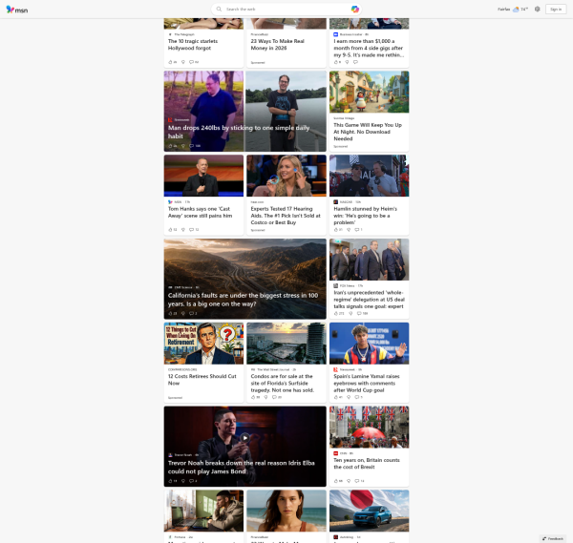The image size is (573, 543).
Task: Click the Surfside beachfront aerial thumbnail
Action: 286,344
